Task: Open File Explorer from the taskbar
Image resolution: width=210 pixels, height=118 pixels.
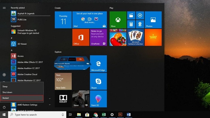Action: click(79, 115)
